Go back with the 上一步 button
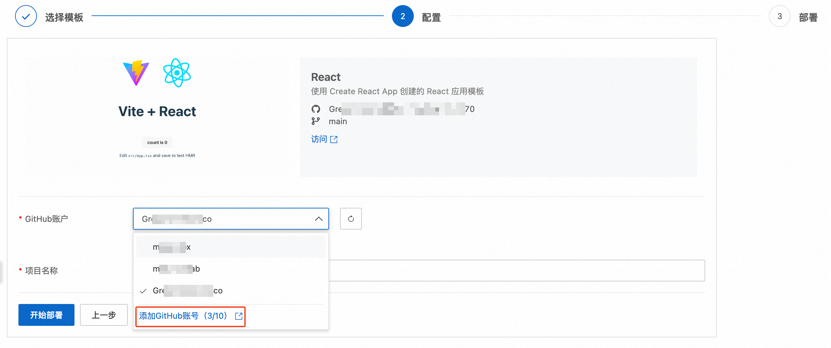This screenshot has width=831, height=348. [104, 315]
